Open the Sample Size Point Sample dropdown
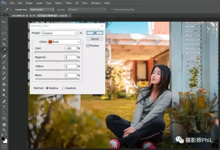This screenshot has height=150, width=220. (x=42, y=10)
